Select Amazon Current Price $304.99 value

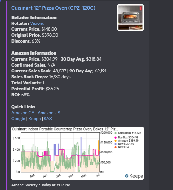(x=49, y=59)
